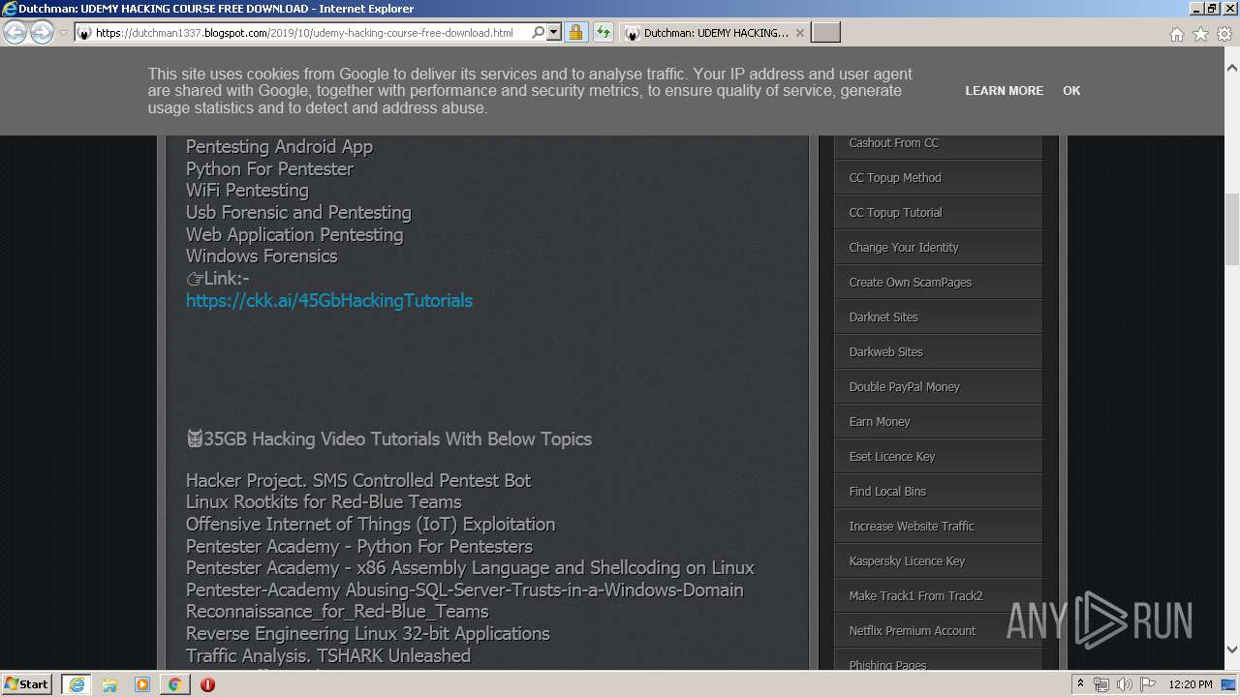Open Favorites star icon
Viewport: 1240px width, 697px height.
(x=1200, y=34)
